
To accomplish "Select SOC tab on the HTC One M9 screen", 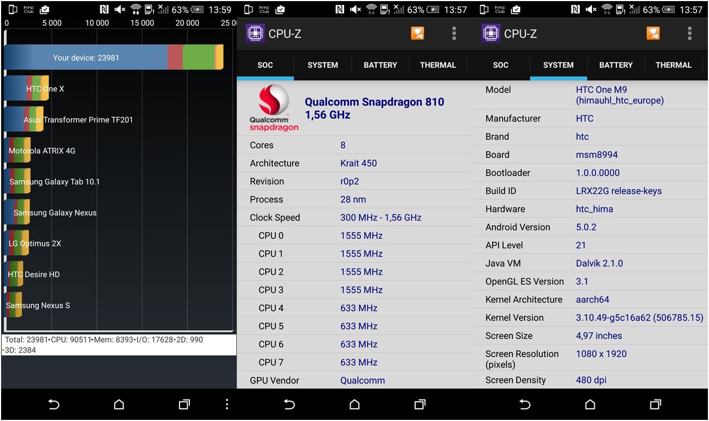I will coord(500,65).
